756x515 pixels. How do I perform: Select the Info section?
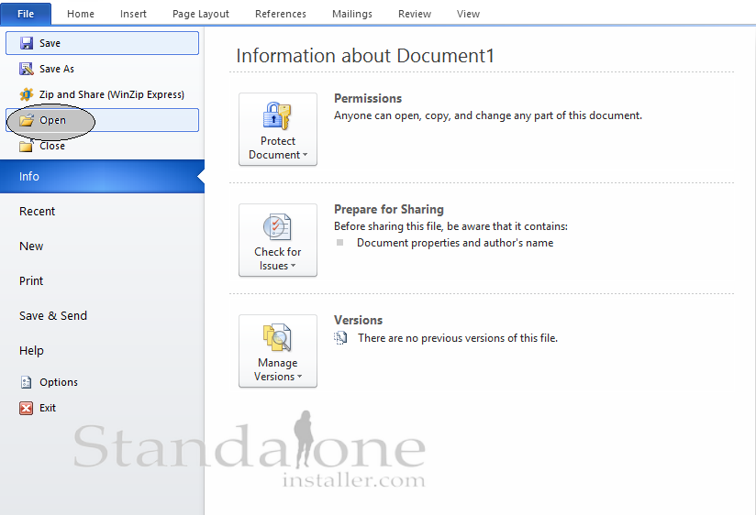pos(102,176)
